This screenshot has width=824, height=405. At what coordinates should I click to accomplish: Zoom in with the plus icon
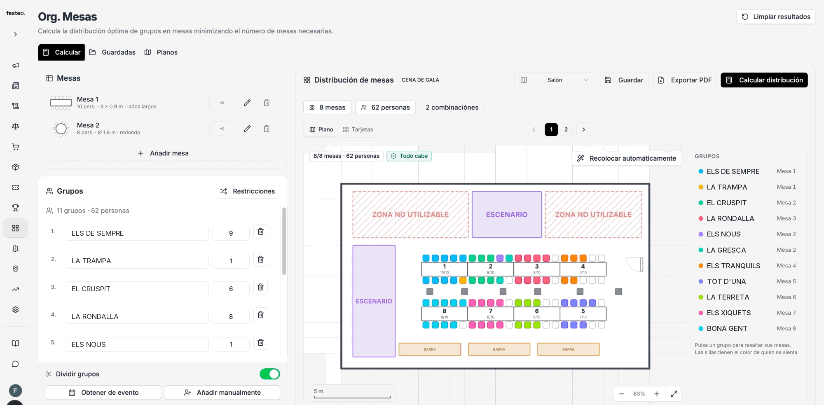(657, 394)
